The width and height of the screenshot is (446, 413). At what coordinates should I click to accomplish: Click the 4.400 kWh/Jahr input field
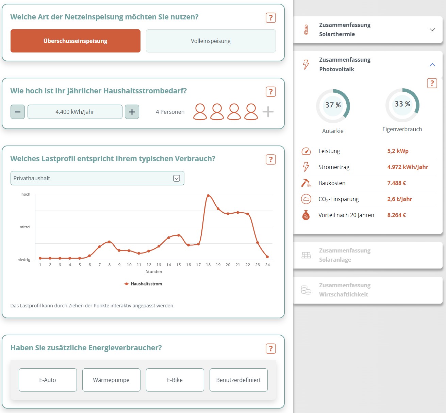75,112
